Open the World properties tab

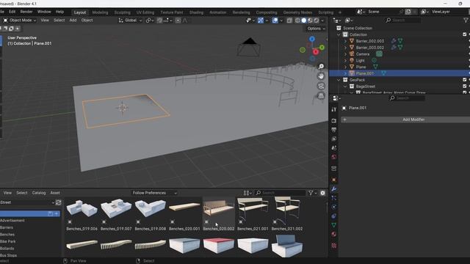click(x=333, y=157)
